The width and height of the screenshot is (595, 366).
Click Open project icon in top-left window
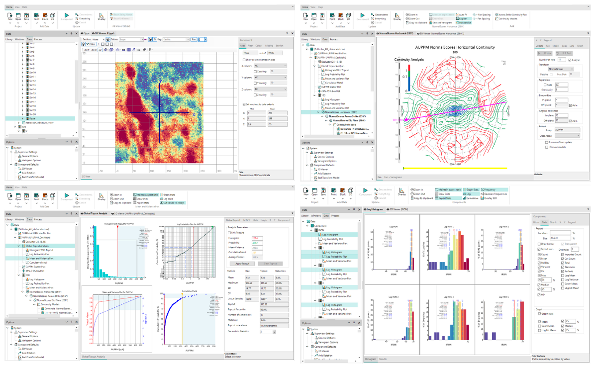click(18, 16)
